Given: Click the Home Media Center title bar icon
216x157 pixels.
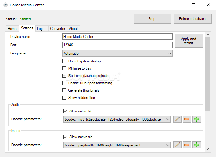Looking at the screenshot, I should coord(5,5).
